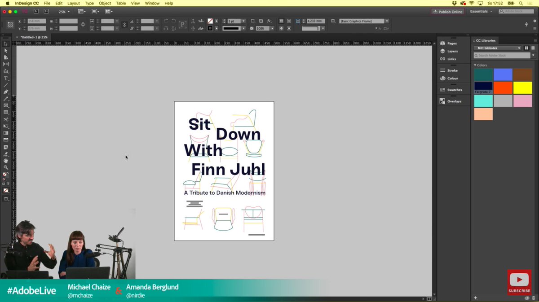Activate the Hand tool
539x302 pixels.
[6, 161]
